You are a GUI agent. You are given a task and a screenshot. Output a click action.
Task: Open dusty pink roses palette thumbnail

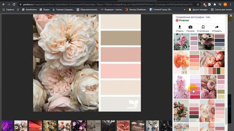(213, 87)
